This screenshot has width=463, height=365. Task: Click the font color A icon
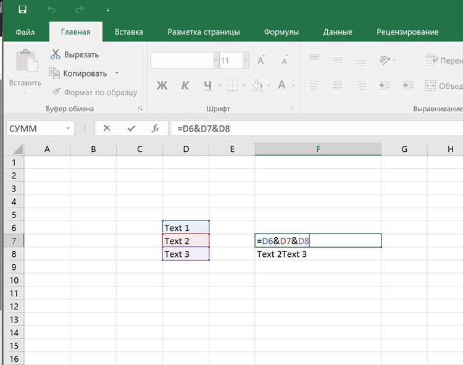click(x=282, y=85)
